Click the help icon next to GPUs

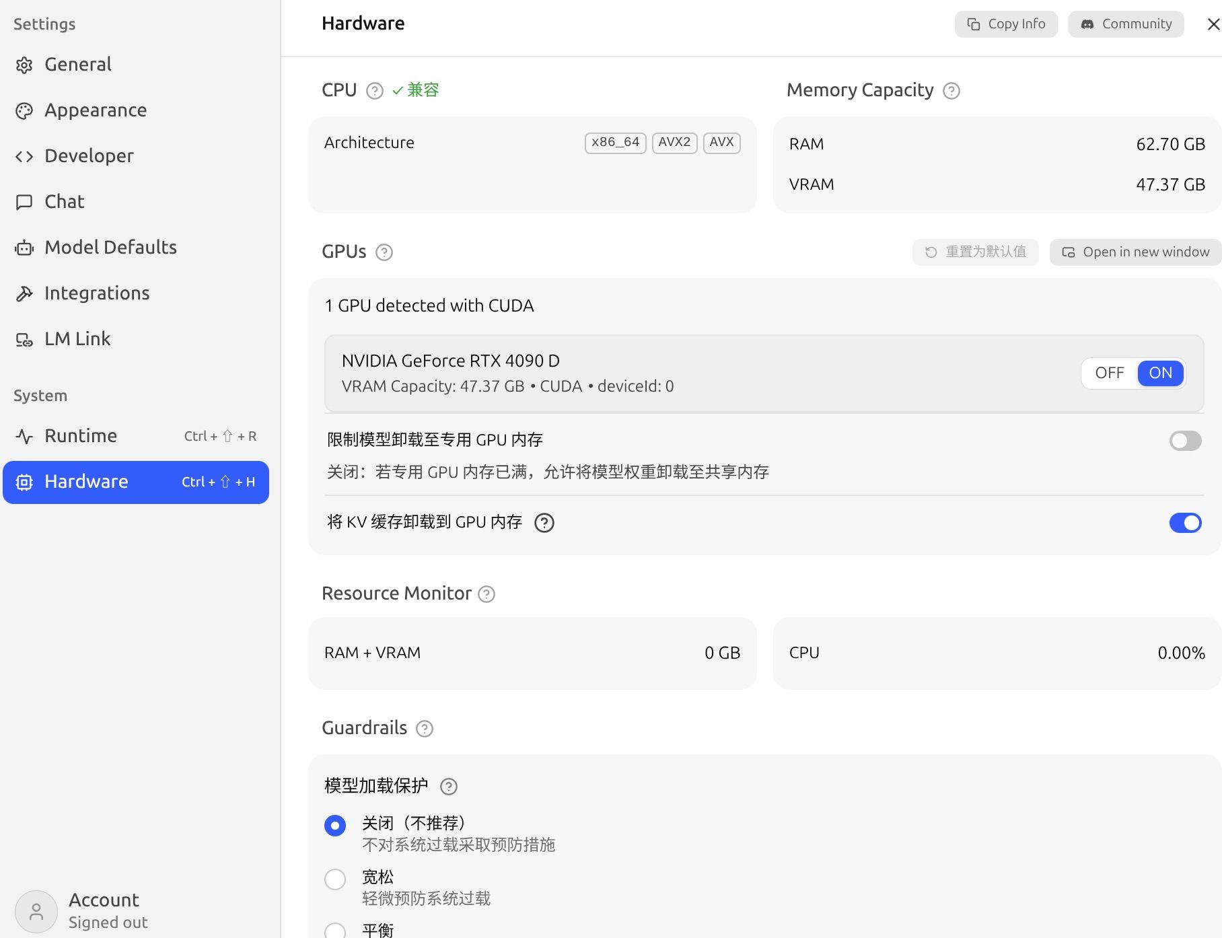point(384,252)
